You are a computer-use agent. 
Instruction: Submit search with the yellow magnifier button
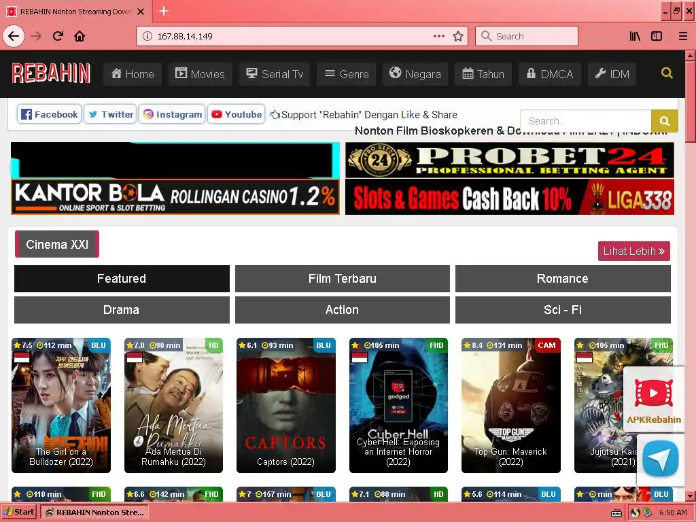click(665, 121)
